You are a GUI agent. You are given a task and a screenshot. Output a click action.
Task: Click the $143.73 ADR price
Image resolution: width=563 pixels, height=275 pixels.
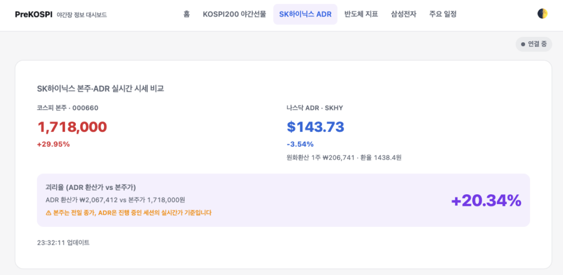(316, 127)
